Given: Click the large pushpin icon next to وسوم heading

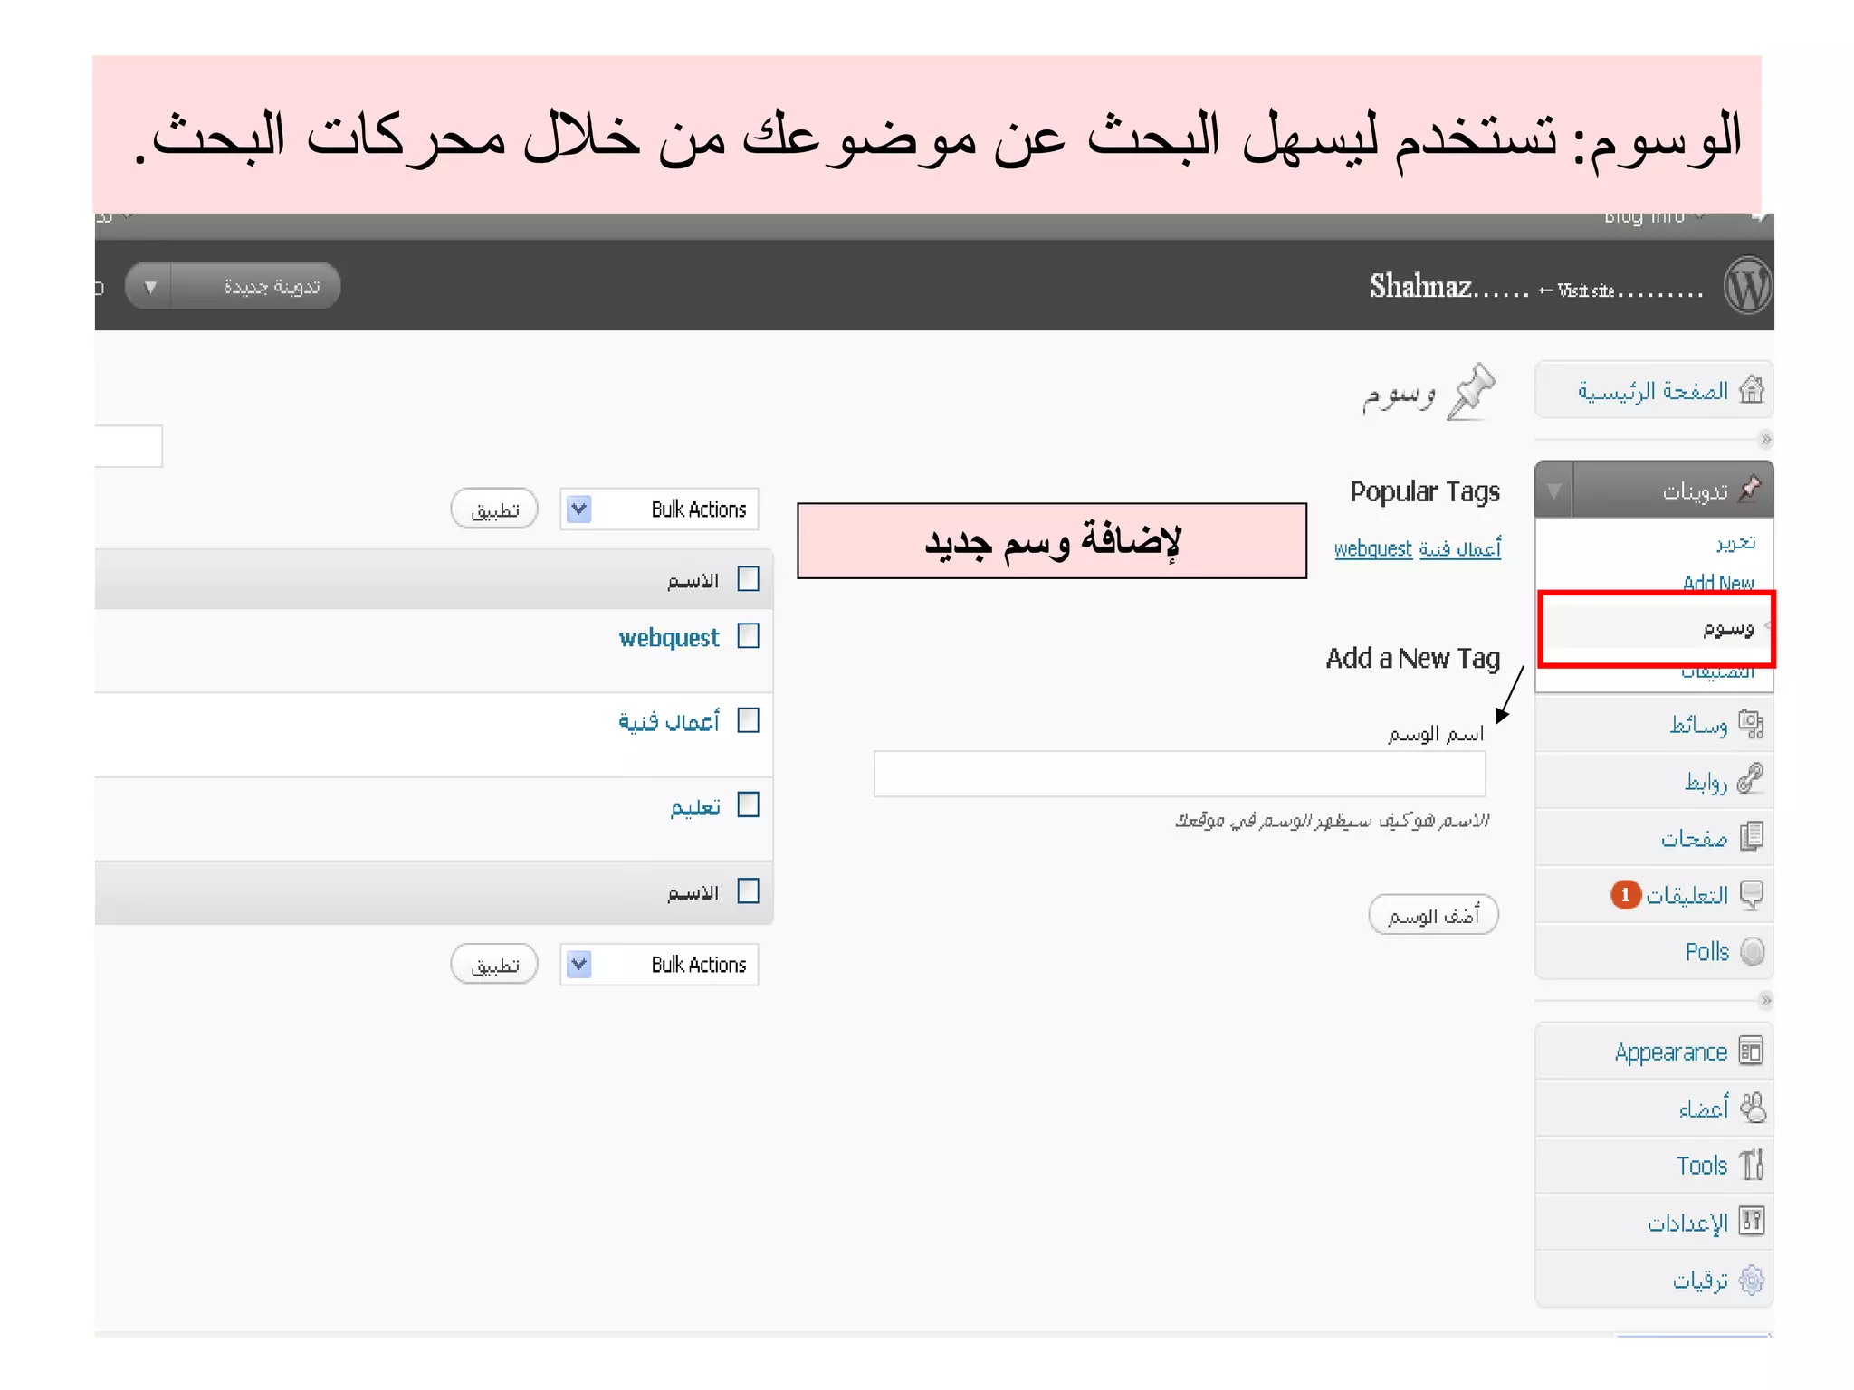Looking at the screenshot, I should click(1471, 393).
